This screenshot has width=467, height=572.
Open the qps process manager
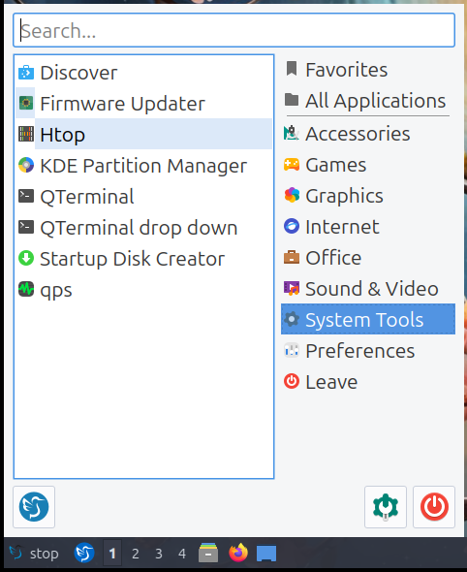tap(143, 289)
